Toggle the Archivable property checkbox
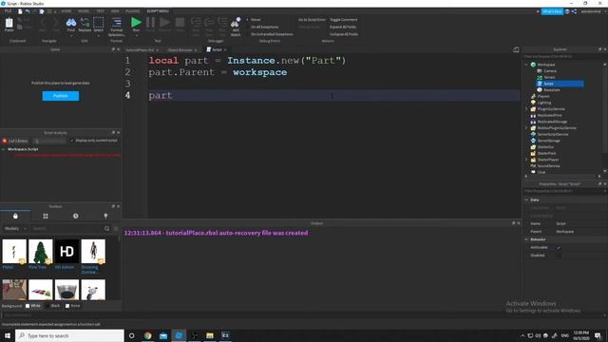This screenshot has width=608, height=342. click(559, 247)
